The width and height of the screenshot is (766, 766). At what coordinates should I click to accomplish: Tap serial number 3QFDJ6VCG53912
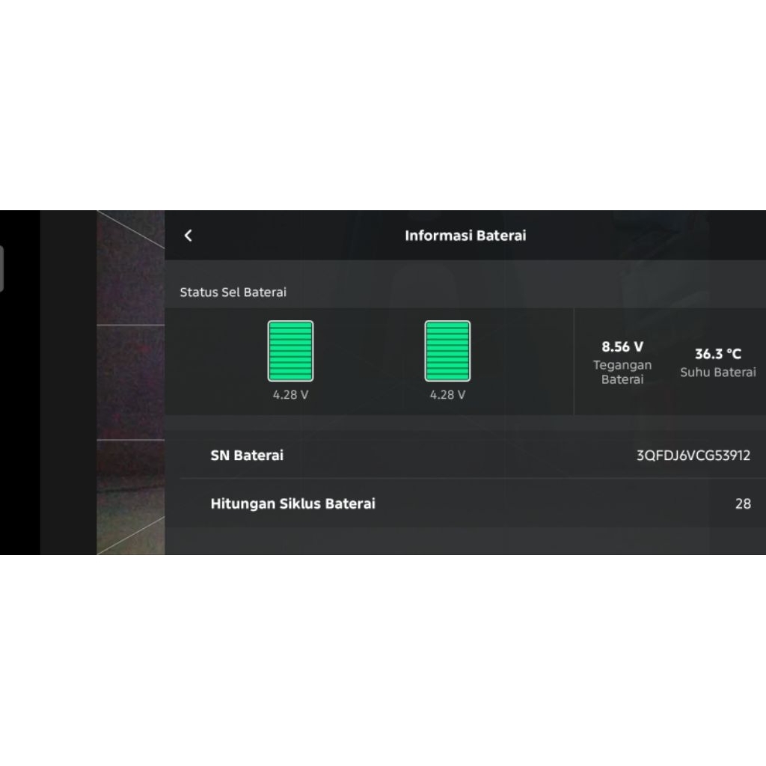tap(693, 456)
